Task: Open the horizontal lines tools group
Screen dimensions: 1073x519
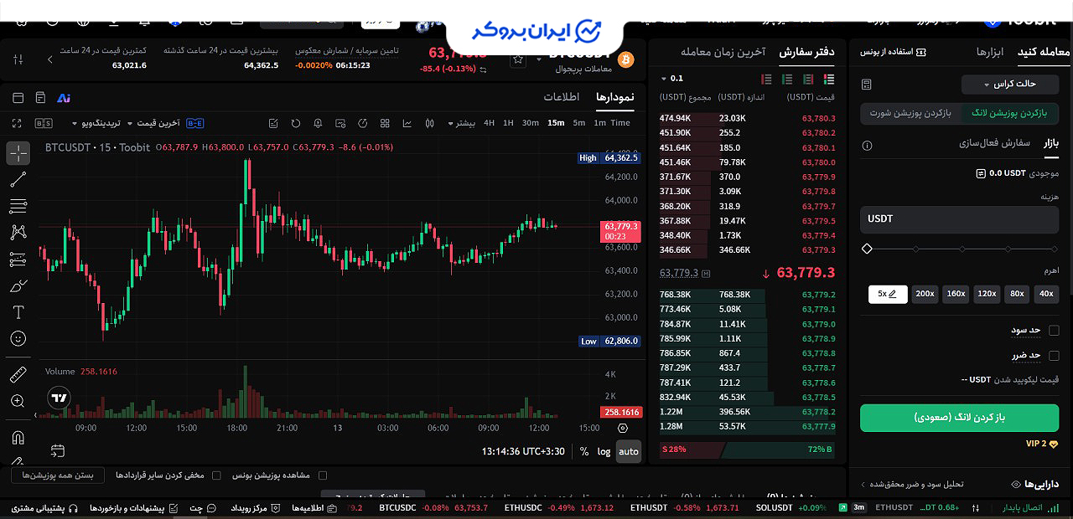Action: (x=18, y=206)
